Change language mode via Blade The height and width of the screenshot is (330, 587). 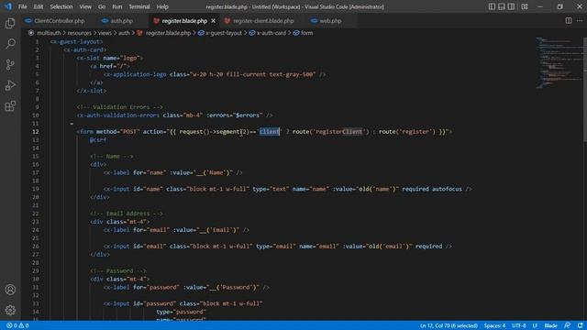tap(550, 325)
